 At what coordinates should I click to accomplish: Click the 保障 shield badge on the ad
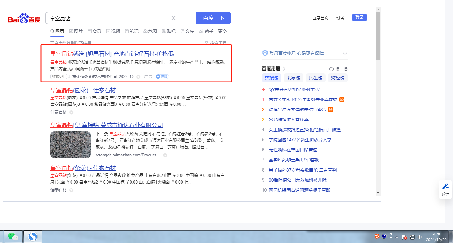[163, 76]
